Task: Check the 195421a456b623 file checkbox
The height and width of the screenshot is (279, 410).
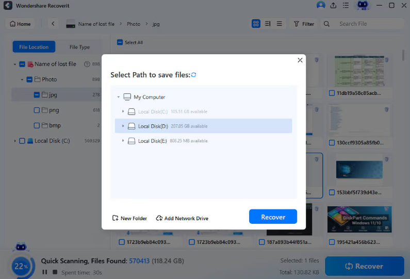Action: tap(332, 242)
